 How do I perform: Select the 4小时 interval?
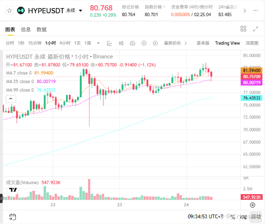pyautogui.click(x=65, y=43)
